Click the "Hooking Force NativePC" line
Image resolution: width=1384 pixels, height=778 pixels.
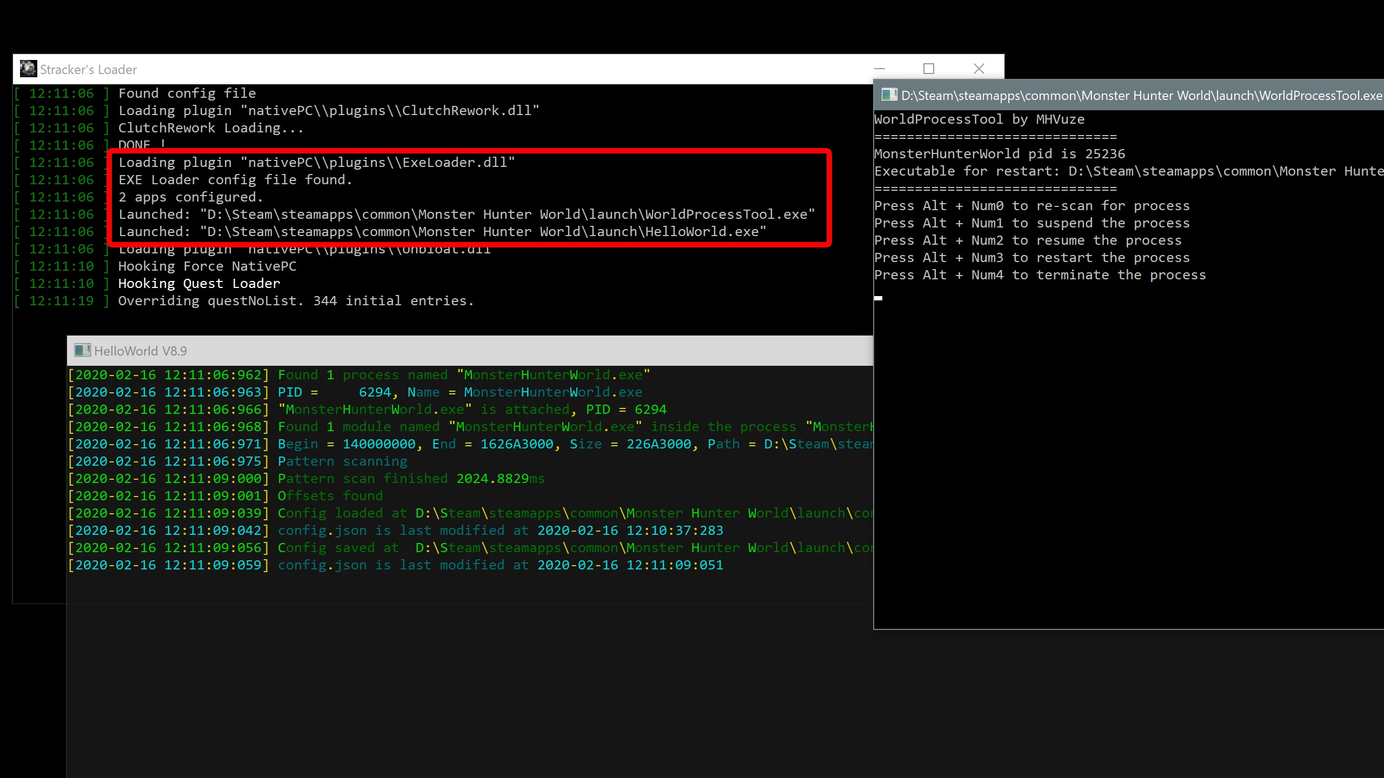point(208,266)
